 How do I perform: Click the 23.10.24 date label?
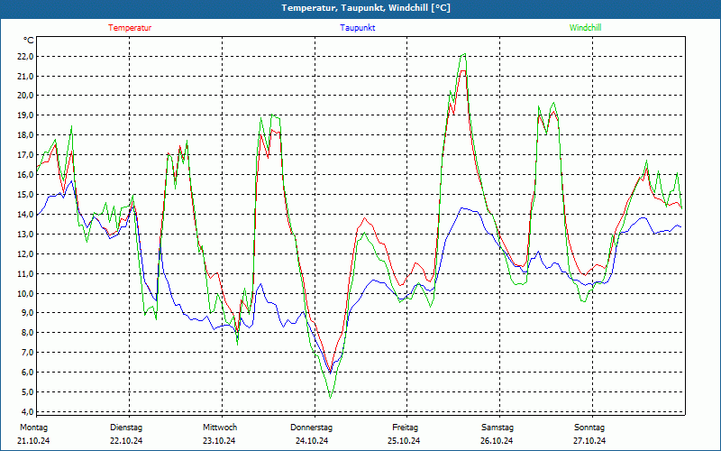(x=219, y=441)
